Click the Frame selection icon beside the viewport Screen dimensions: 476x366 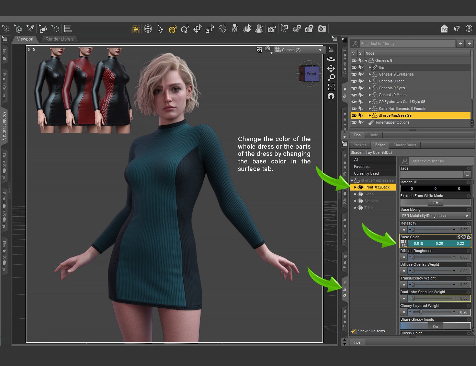[331, 87]
